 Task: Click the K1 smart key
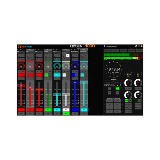pos(109,101)
